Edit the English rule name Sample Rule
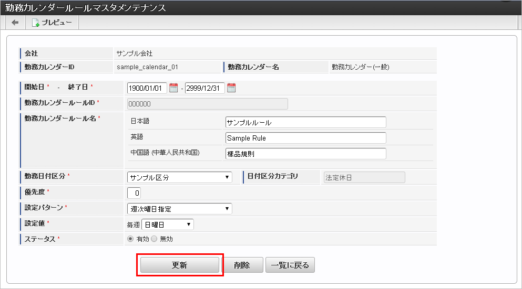The image size is (522, 289). [305, 138]
